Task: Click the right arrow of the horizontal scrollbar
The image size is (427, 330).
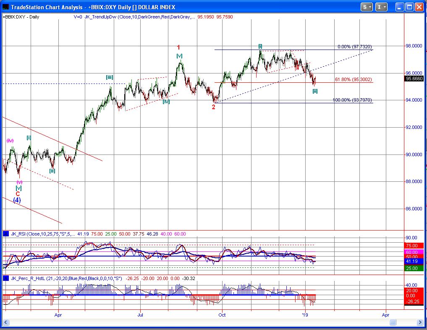Action: pyautogui.click(x=419, y=322)
